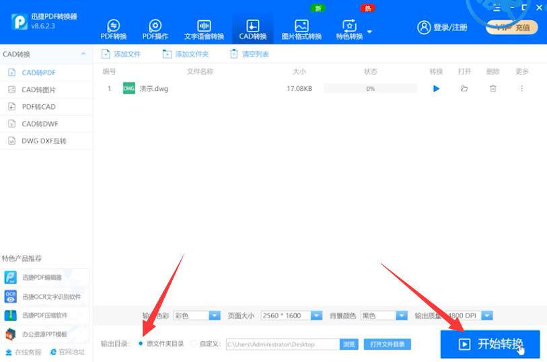Select CAD转PDF in sidebar
547x362 pixels.
[x=46, y=73]
